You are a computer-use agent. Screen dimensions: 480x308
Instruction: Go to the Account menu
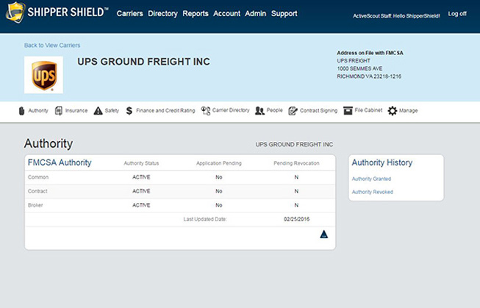click(x=226, y=13)
